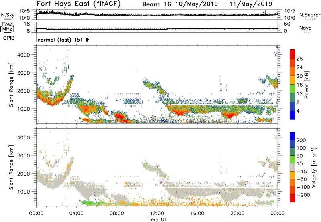This screenshot has height=222, width=321.
Task: Pick Velocity colorbar segment between 100 and 200
Action: pyautogui.click(x=293, y=144)
